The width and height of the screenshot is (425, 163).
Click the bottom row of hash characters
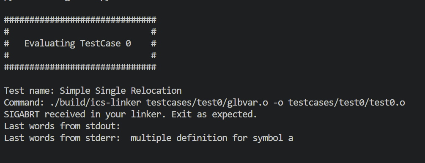pos(80,67)
